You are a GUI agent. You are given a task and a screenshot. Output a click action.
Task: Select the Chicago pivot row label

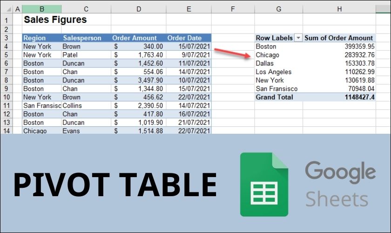pyautogui.click(x=278, y=55)
